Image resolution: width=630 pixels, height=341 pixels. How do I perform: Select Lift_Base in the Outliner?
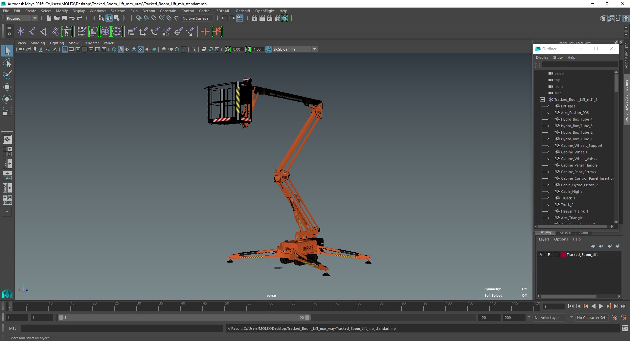point(568,106)
